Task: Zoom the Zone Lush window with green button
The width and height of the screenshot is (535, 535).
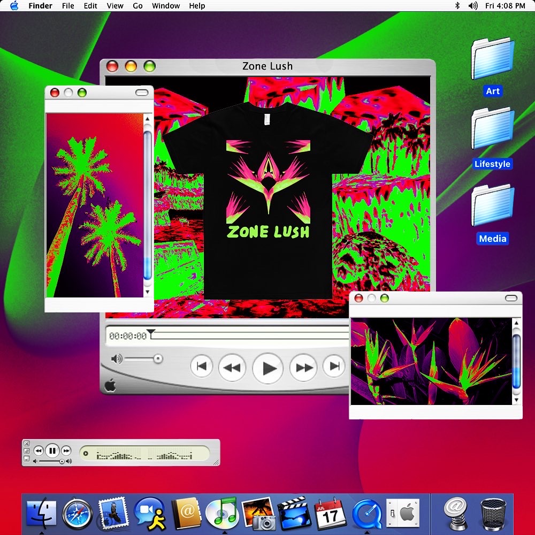Action: [x=149, y=66]
